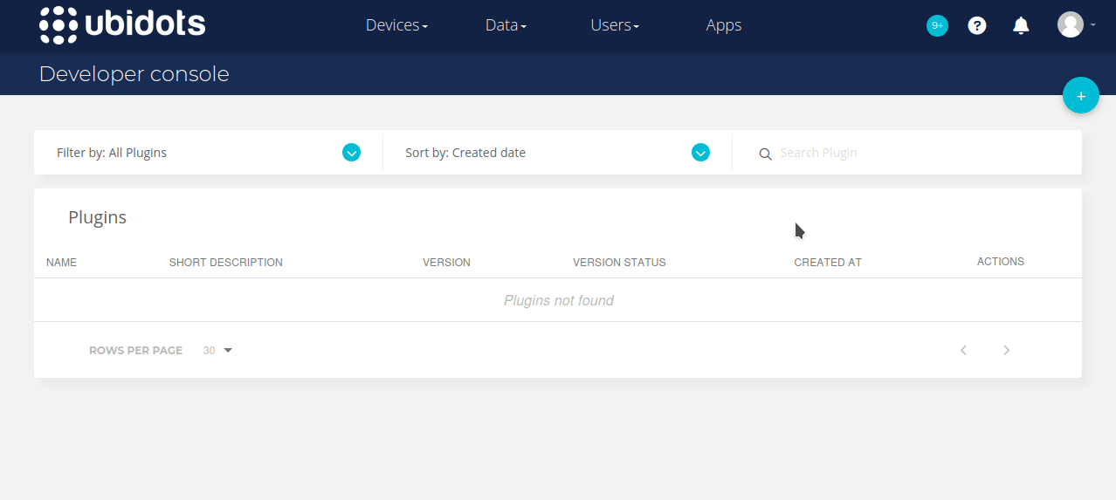The image size is (1116, 500).
Task: Go to previous page arrow
Action: click(963, 350)
